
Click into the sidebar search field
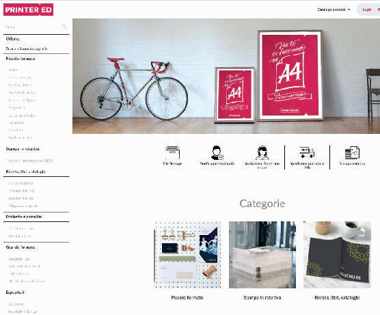click(33, 27)
